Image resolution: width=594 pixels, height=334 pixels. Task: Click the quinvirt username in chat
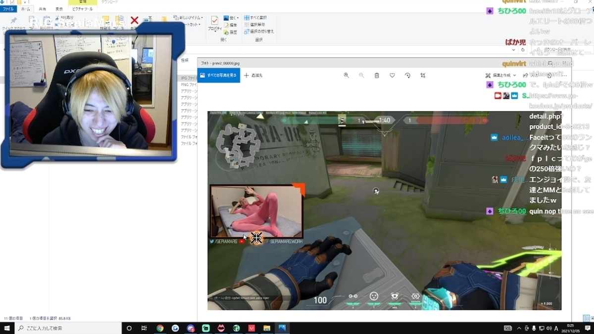pyautogui.click(x=513, y=64)
